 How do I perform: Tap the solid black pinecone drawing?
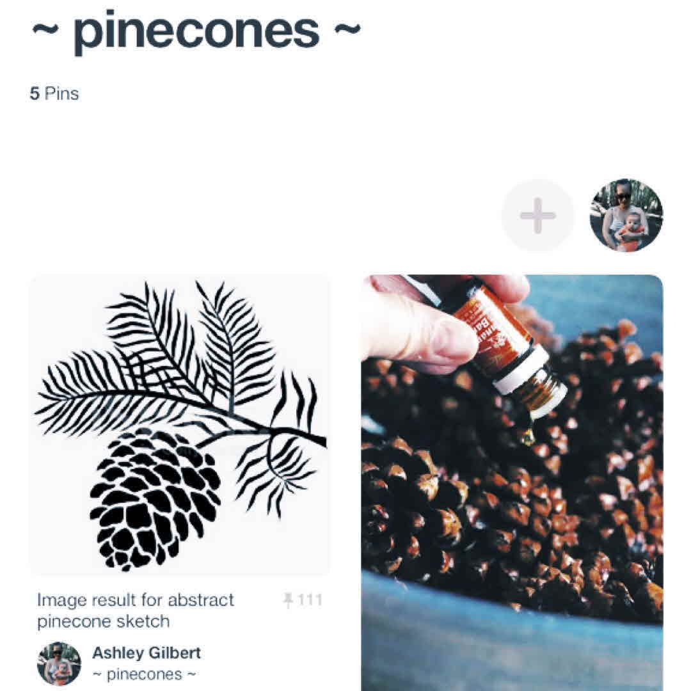[155, 498]
